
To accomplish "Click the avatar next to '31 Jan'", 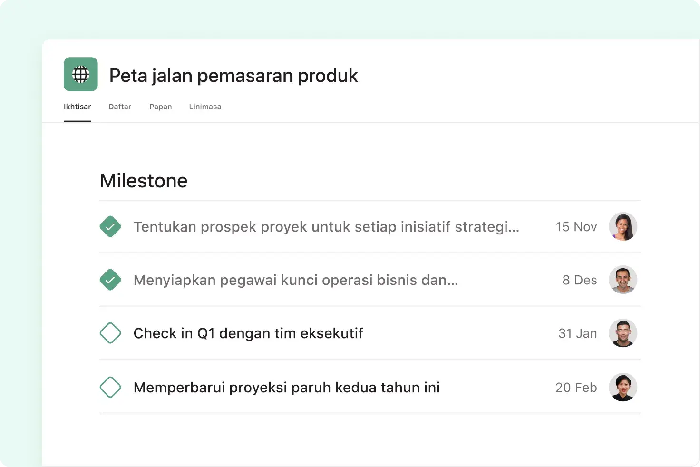I will (623, 333).
